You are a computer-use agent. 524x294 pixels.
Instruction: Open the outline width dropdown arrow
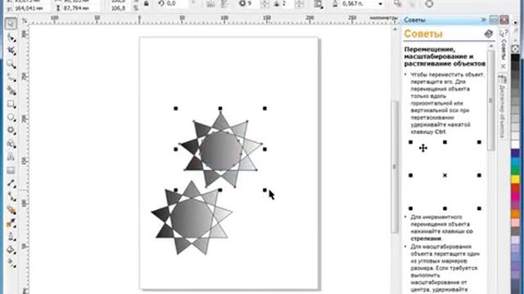(380, 3)
